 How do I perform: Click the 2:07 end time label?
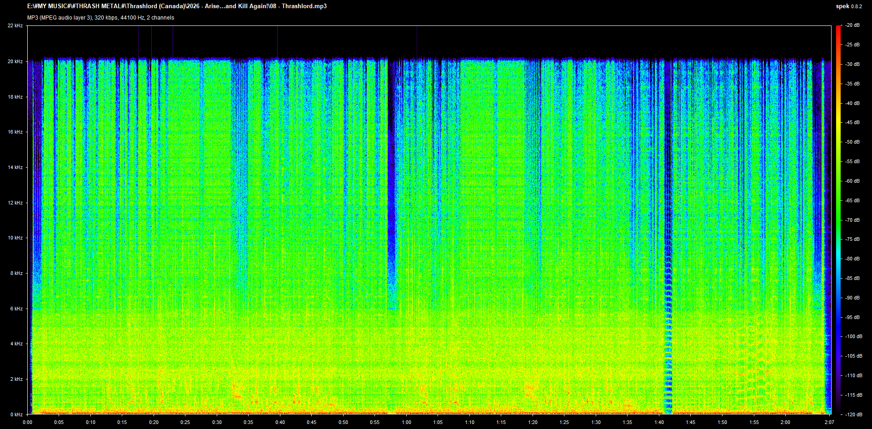[x=829, y=422]
